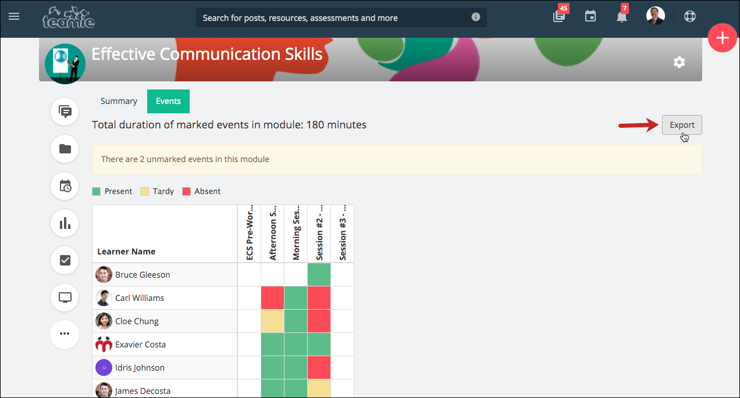Open the monitor screen sidebar icon
The image size is (740, 398).
[65, 297]
